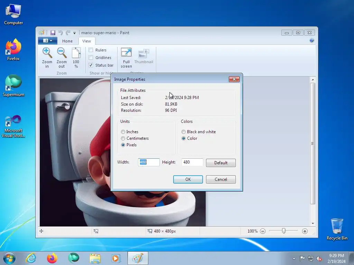Zoom out with the minus button in status bar
This screenshot has height=265, width=354.
pyautogui.click(x=263, y=231)
